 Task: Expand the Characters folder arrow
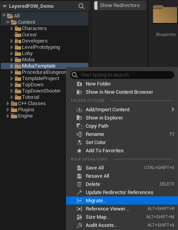(x=12, y=29)
